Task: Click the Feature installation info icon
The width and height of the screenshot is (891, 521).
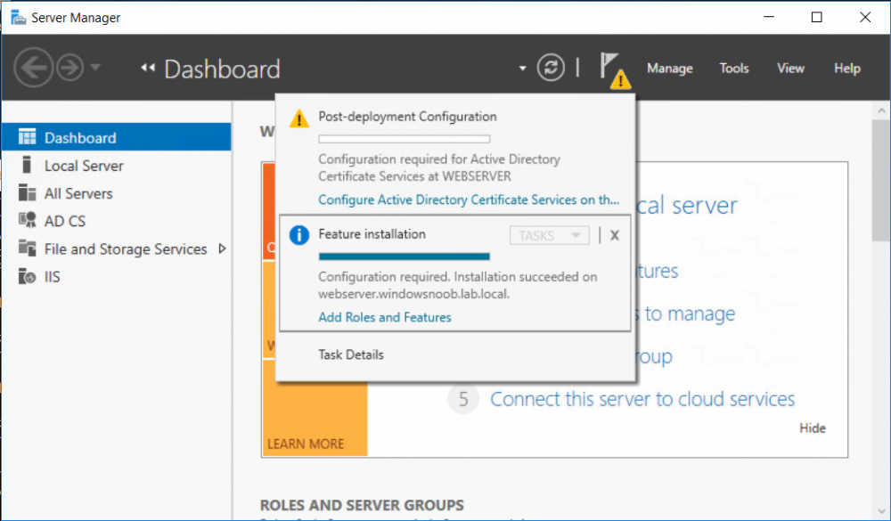Action: click(298, 235)
